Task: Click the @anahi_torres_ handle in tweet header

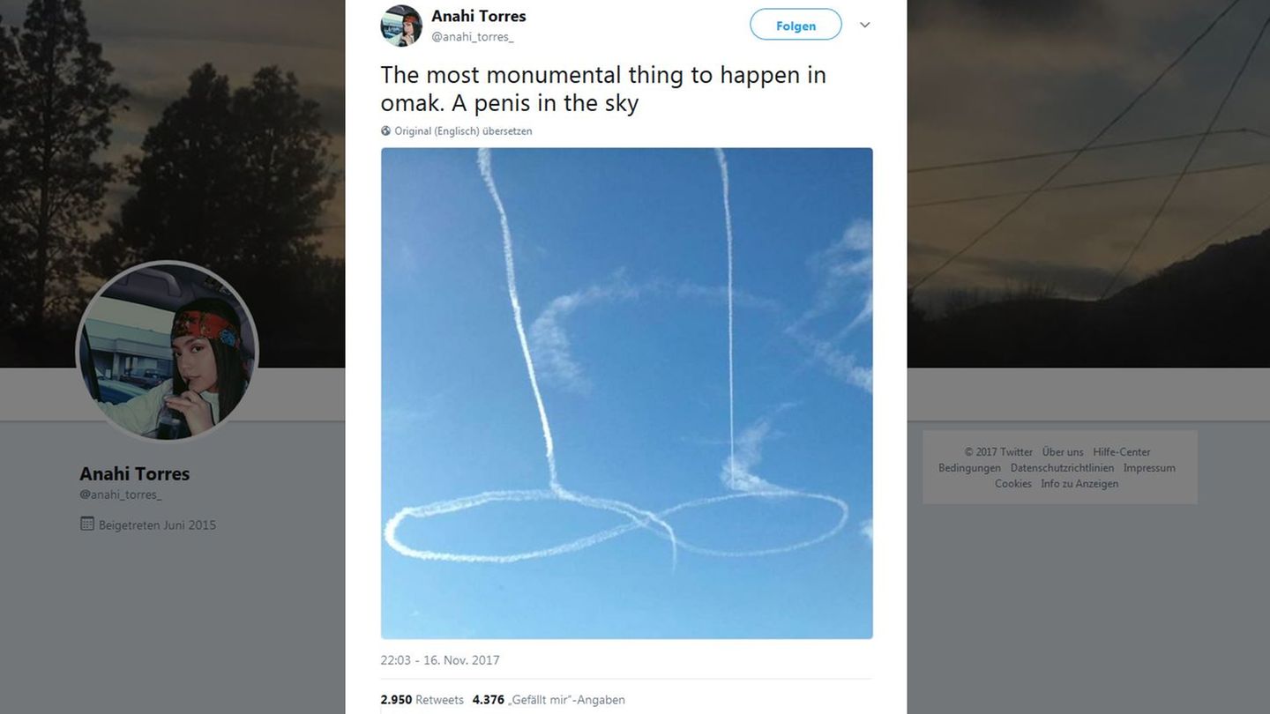Action: pyautogui.click(x=472, y=37)
